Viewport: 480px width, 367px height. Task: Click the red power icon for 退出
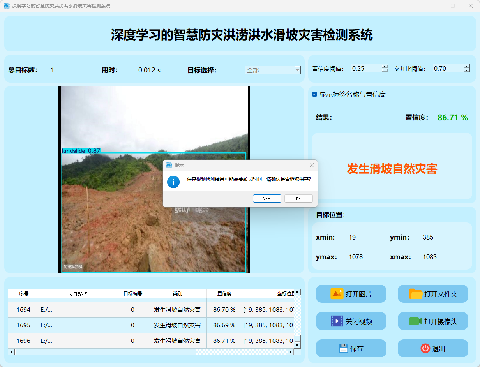pyautogui.click(x=425, y=348)
